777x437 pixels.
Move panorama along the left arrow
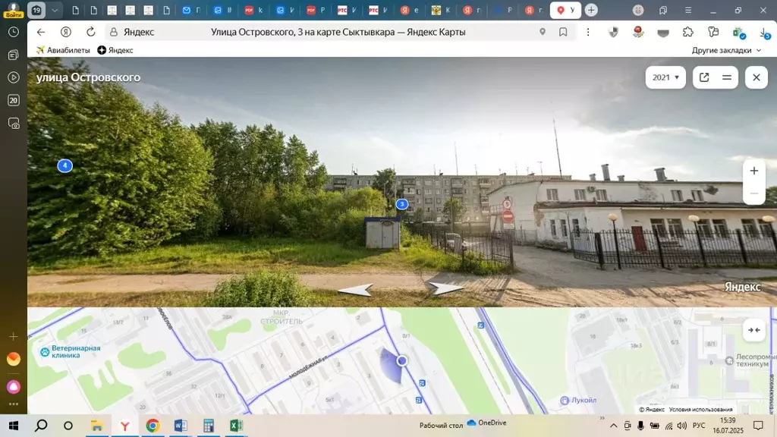(x=356, y=290)
